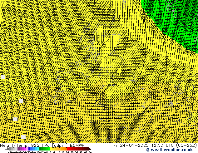Pick the cyan legend swatch near -18
The height and width of the screenshot is (153, 198).
pyautogui.click(x=38, y=149)
